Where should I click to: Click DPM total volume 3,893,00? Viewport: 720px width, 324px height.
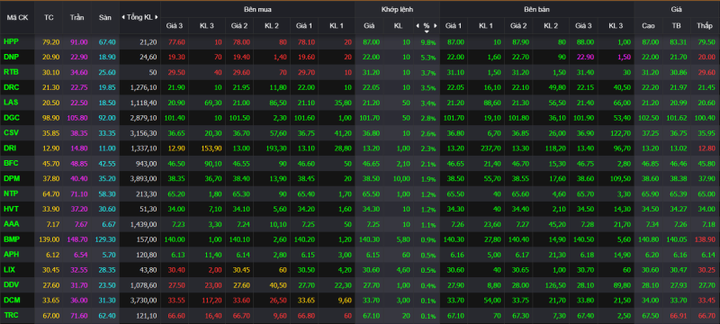point(144,179)
